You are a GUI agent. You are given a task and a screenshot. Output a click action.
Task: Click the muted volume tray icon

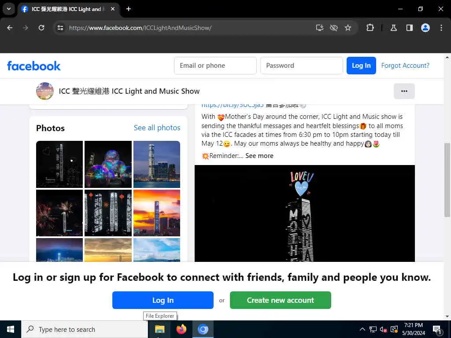point(384,329)
